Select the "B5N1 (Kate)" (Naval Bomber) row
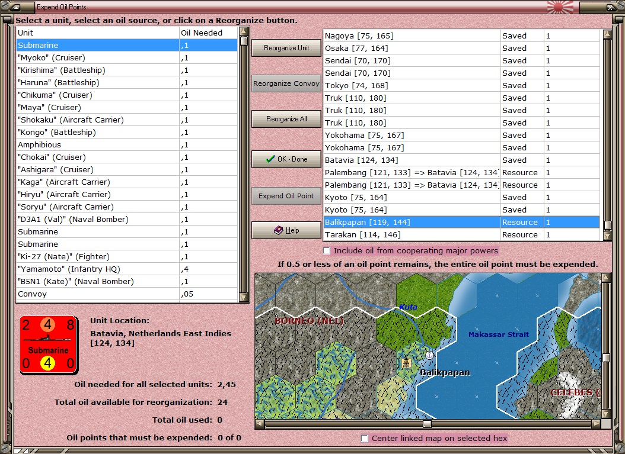The height and width of the screenshot is (454, 625). click(127, 281)
